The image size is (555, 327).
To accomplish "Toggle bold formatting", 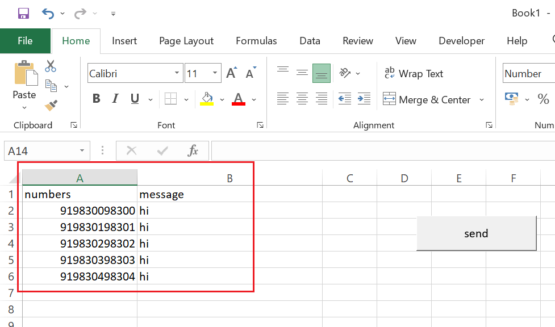I will click(96, 98).
